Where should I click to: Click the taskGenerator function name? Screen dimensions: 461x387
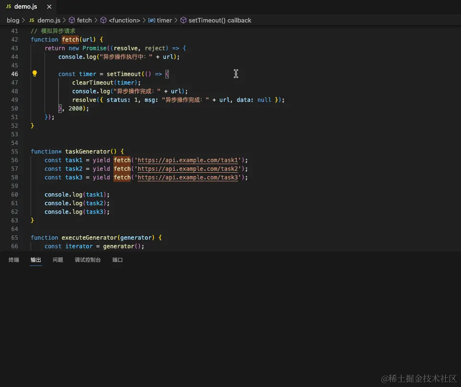(88, 152)
